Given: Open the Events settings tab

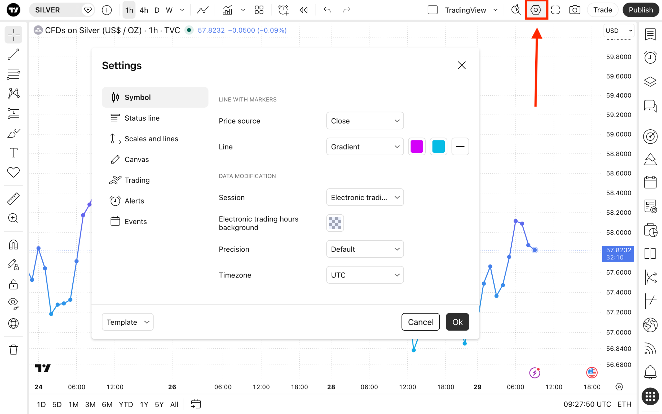Looking at the screenshot, I should click(155, 222).
